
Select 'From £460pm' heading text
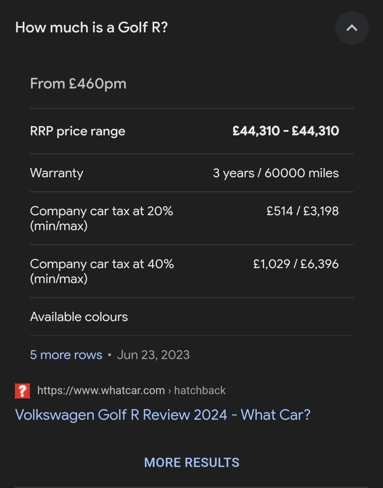78,84
